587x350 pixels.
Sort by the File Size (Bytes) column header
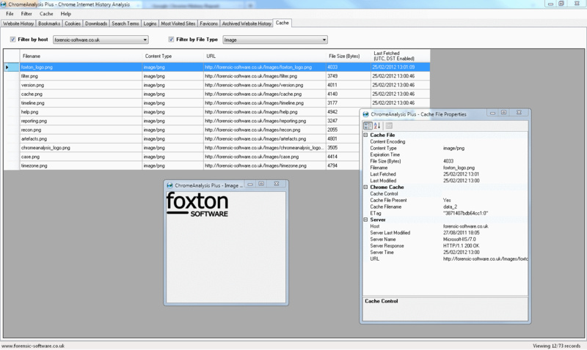click(348, 56)
